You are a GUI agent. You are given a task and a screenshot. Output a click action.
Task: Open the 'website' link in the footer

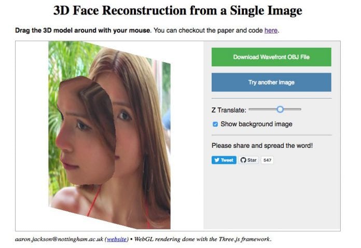117,239
